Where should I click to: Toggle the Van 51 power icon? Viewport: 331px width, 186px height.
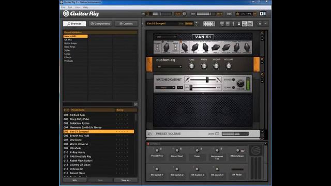click(x=262, y=33)
